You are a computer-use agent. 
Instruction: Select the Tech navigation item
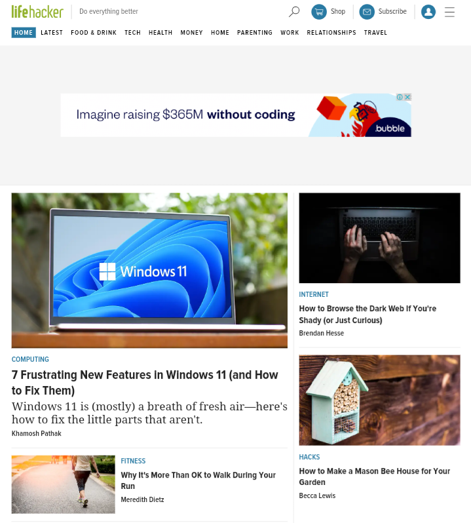click(133, 33)
